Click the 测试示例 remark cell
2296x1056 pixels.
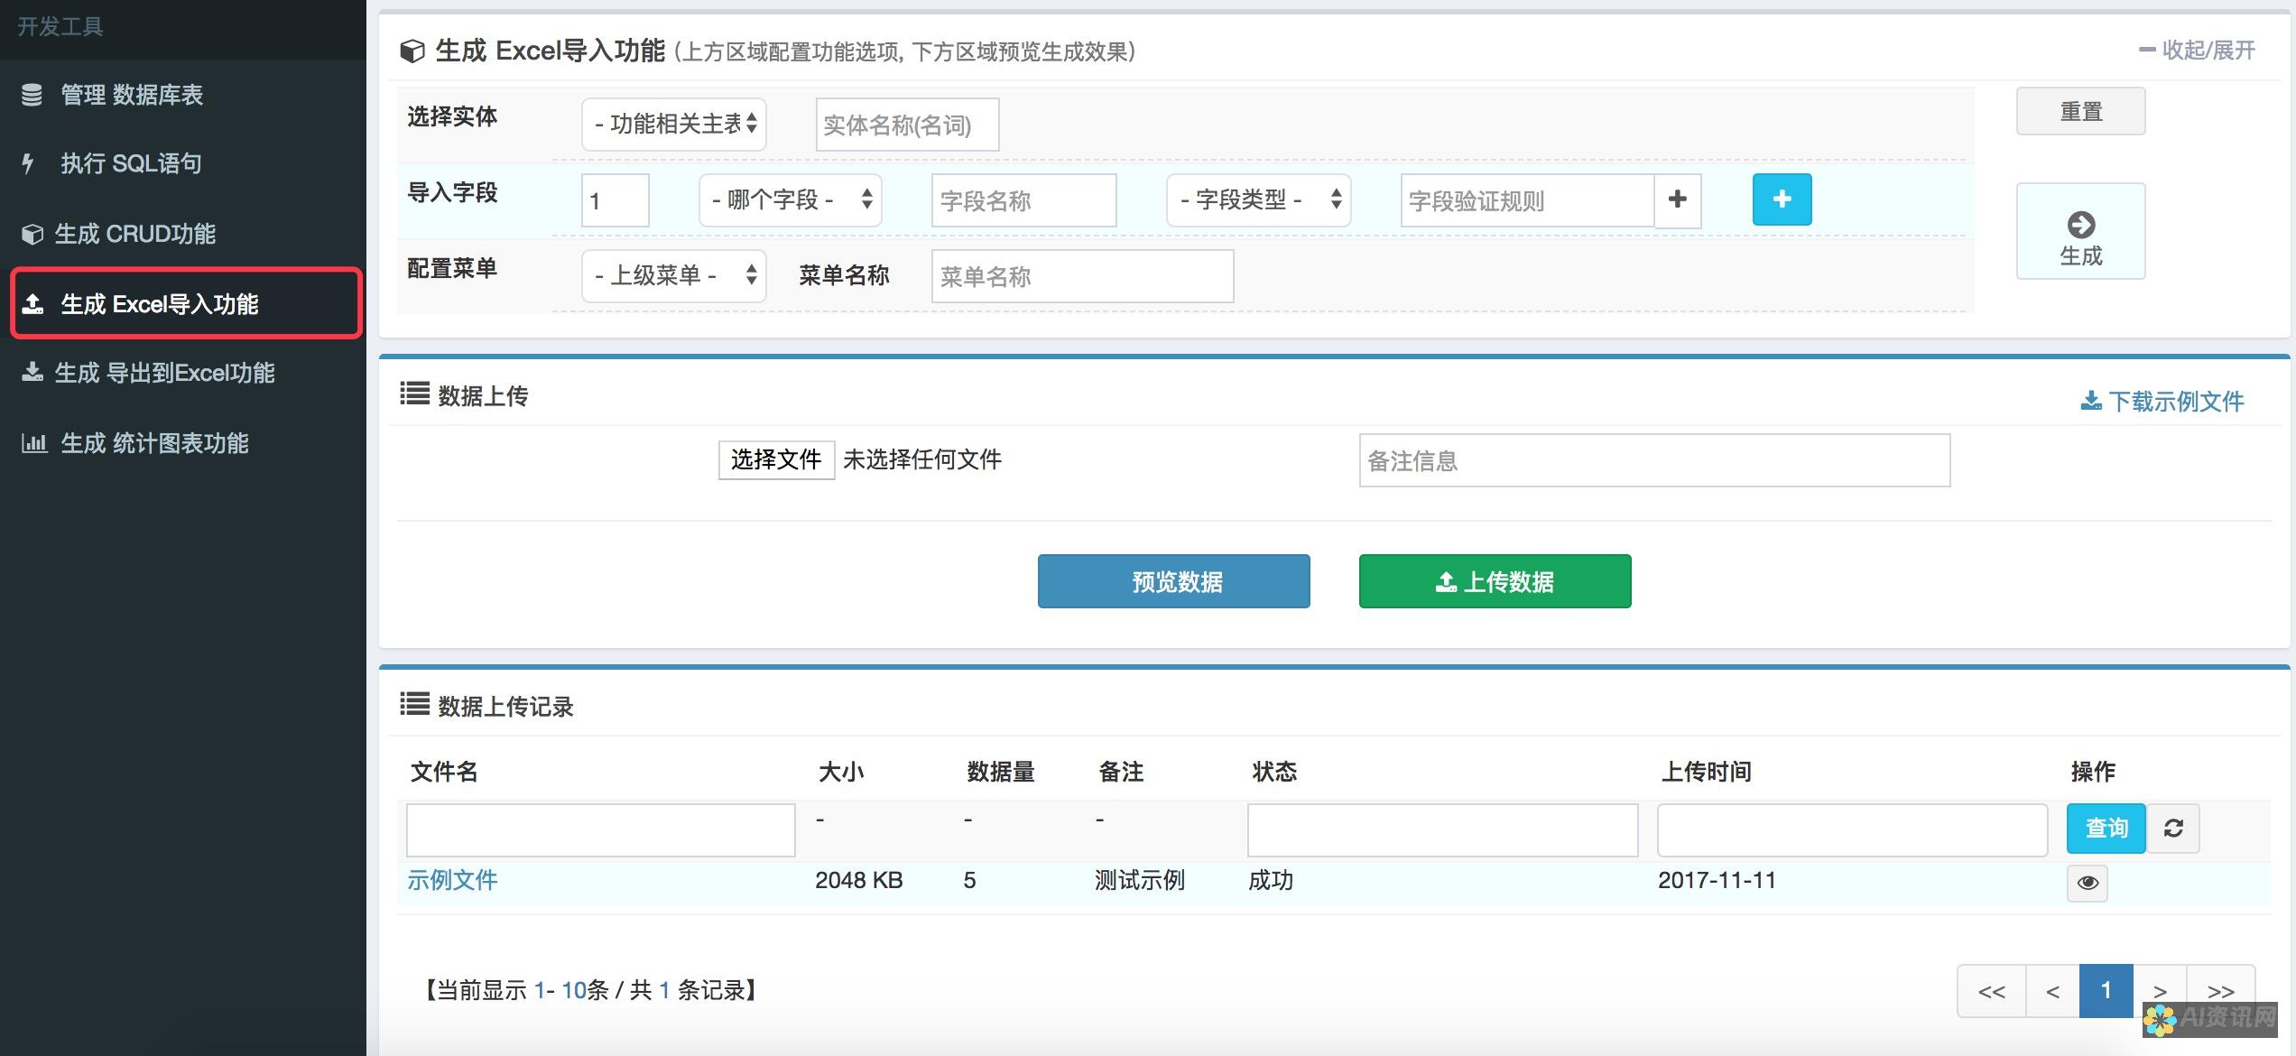click(x=1140, y=880)
